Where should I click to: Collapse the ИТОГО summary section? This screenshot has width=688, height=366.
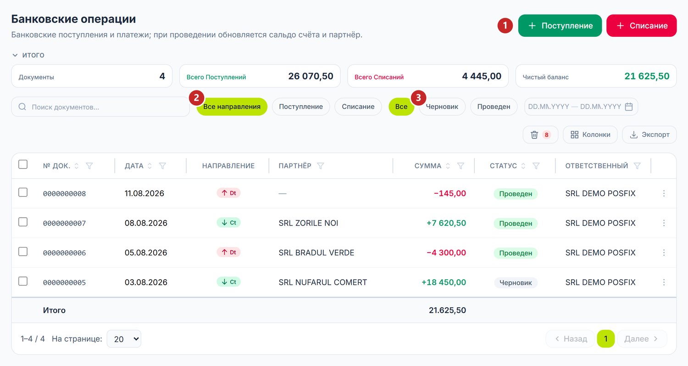point(28,55)
